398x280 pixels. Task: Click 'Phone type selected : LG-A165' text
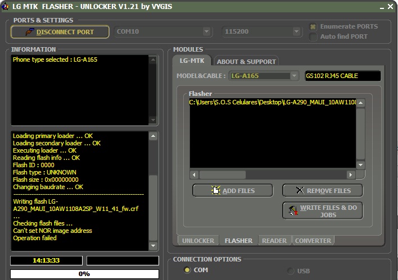pos(55,59)
